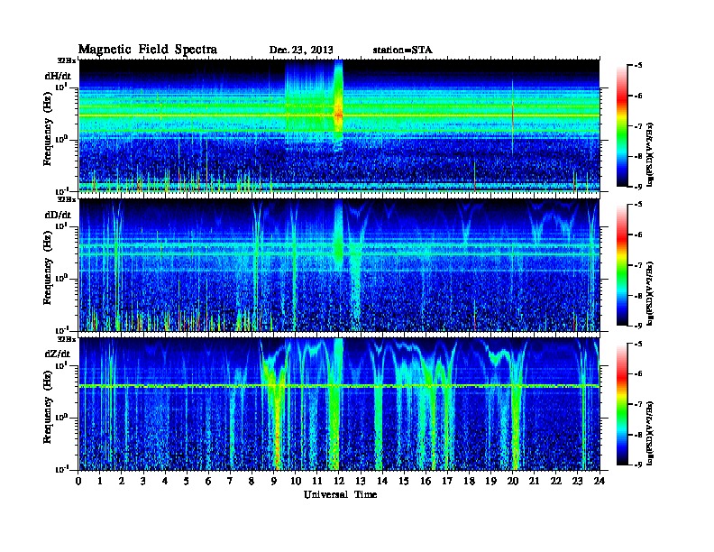The height and width of the screenshot is (552, 714).
Task: Click the -9 tick on the dH/dt color bar
Action: [x=638, y=187]
